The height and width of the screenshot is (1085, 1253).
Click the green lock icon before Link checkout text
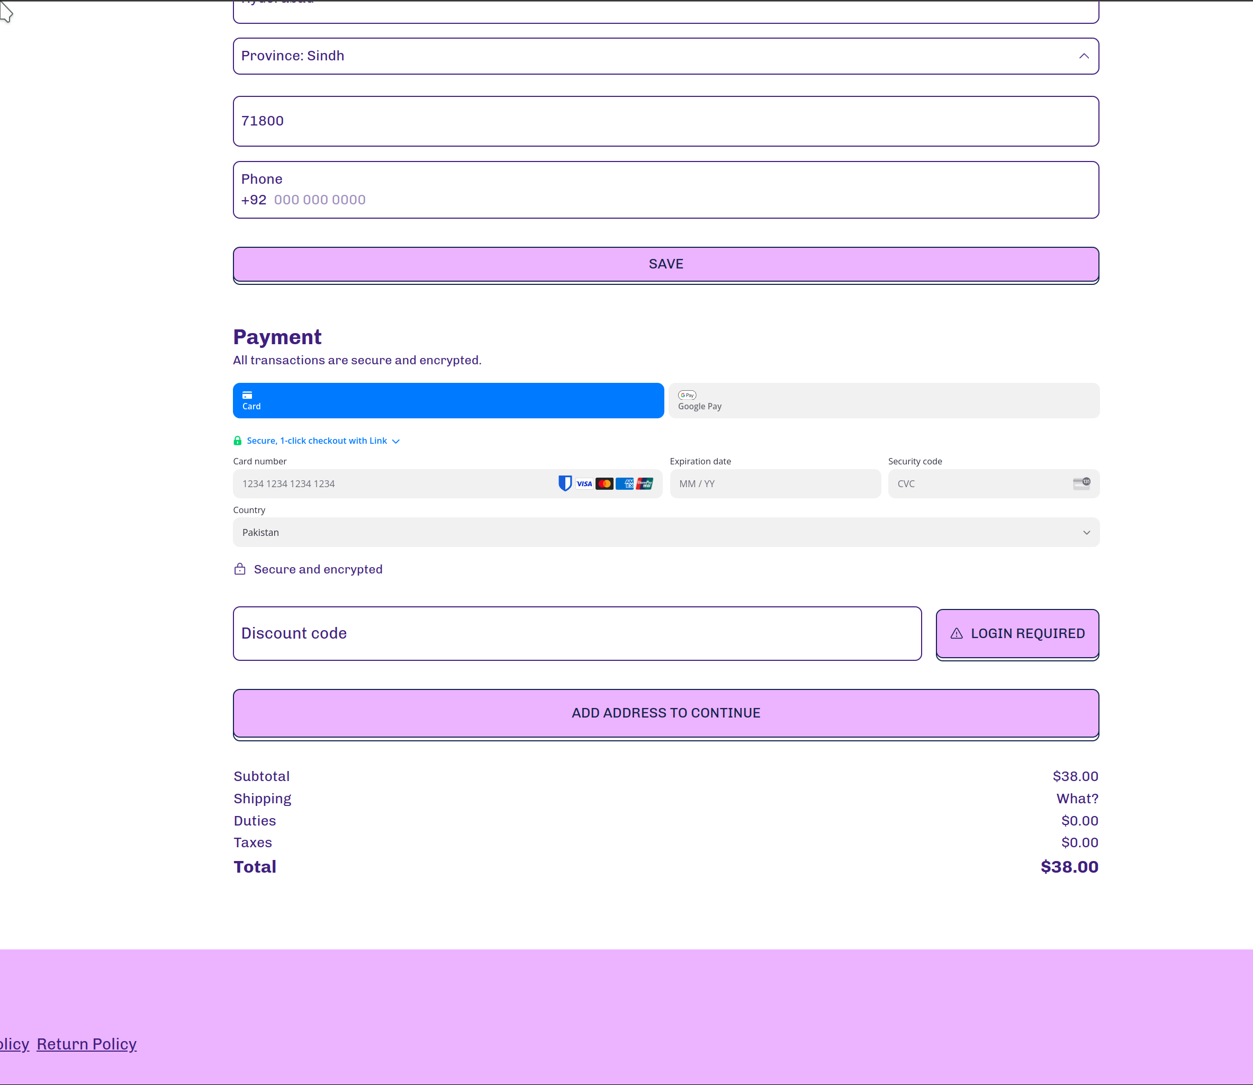(238, 440)
